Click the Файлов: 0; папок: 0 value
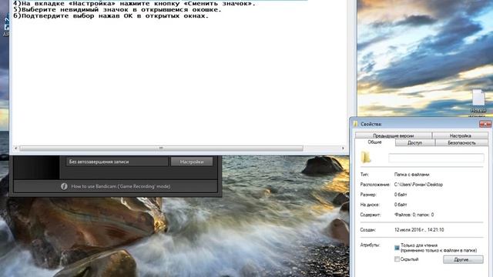This screenshot has height=277, width=493. 414,215
